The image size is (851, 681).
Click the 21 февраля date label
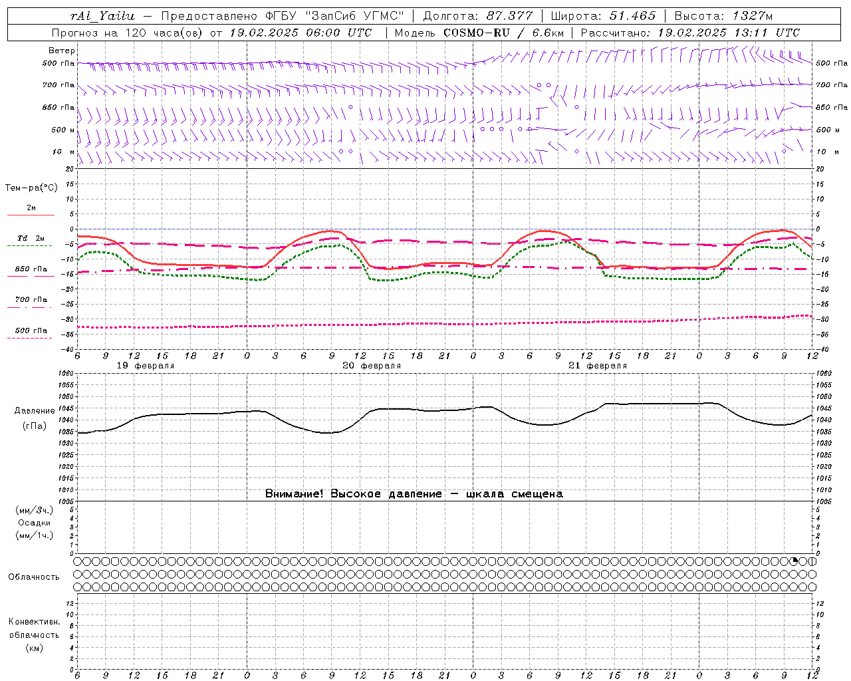(598, 366)
